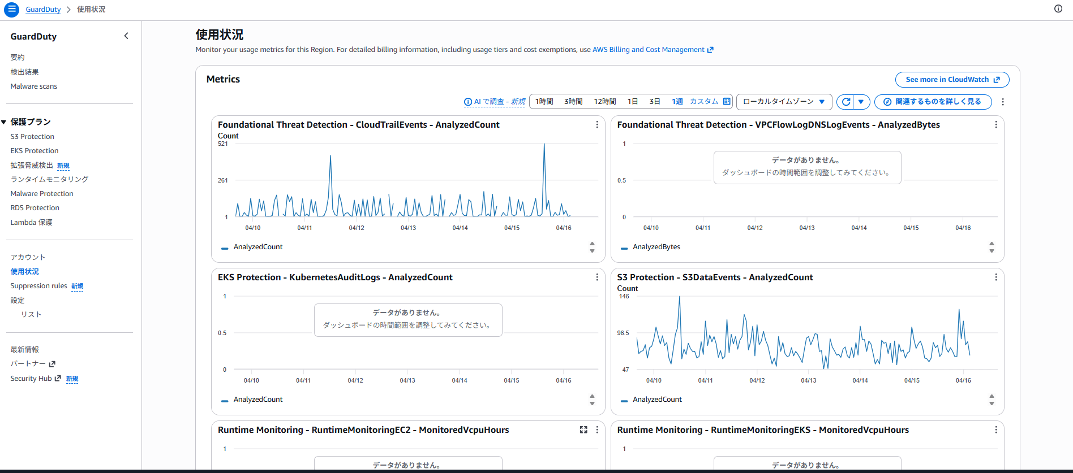The width and height of the screenshot is (1073, 473).
Task: Click 関連するものを詳しく見る button
Action: pos(933,102)
